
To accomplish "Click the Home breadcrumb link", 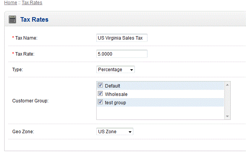I will coord(10,3).
